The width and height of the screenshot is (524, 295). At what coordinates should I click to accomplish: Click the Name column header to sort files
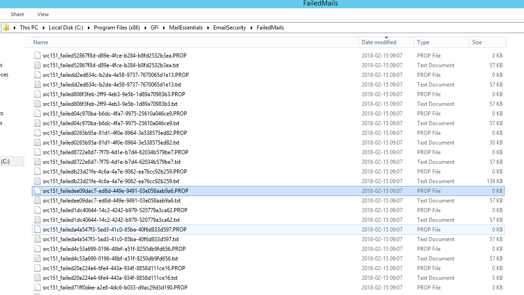(x=41, y=42)
